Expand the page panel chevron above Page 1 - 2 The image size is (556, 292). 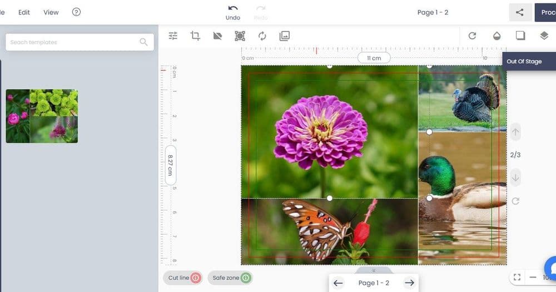(x=374, y=270)
